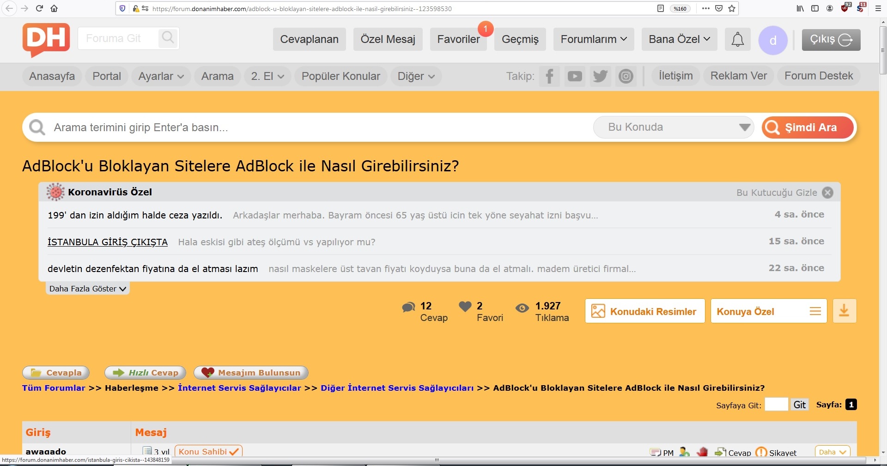Bookmark this page with the star icon
The width and height of the screenshot is (887, 466).
tap(732, 8)
